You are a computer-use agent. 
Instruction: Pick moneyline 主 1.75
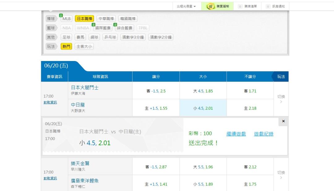[x=250, y=184]
